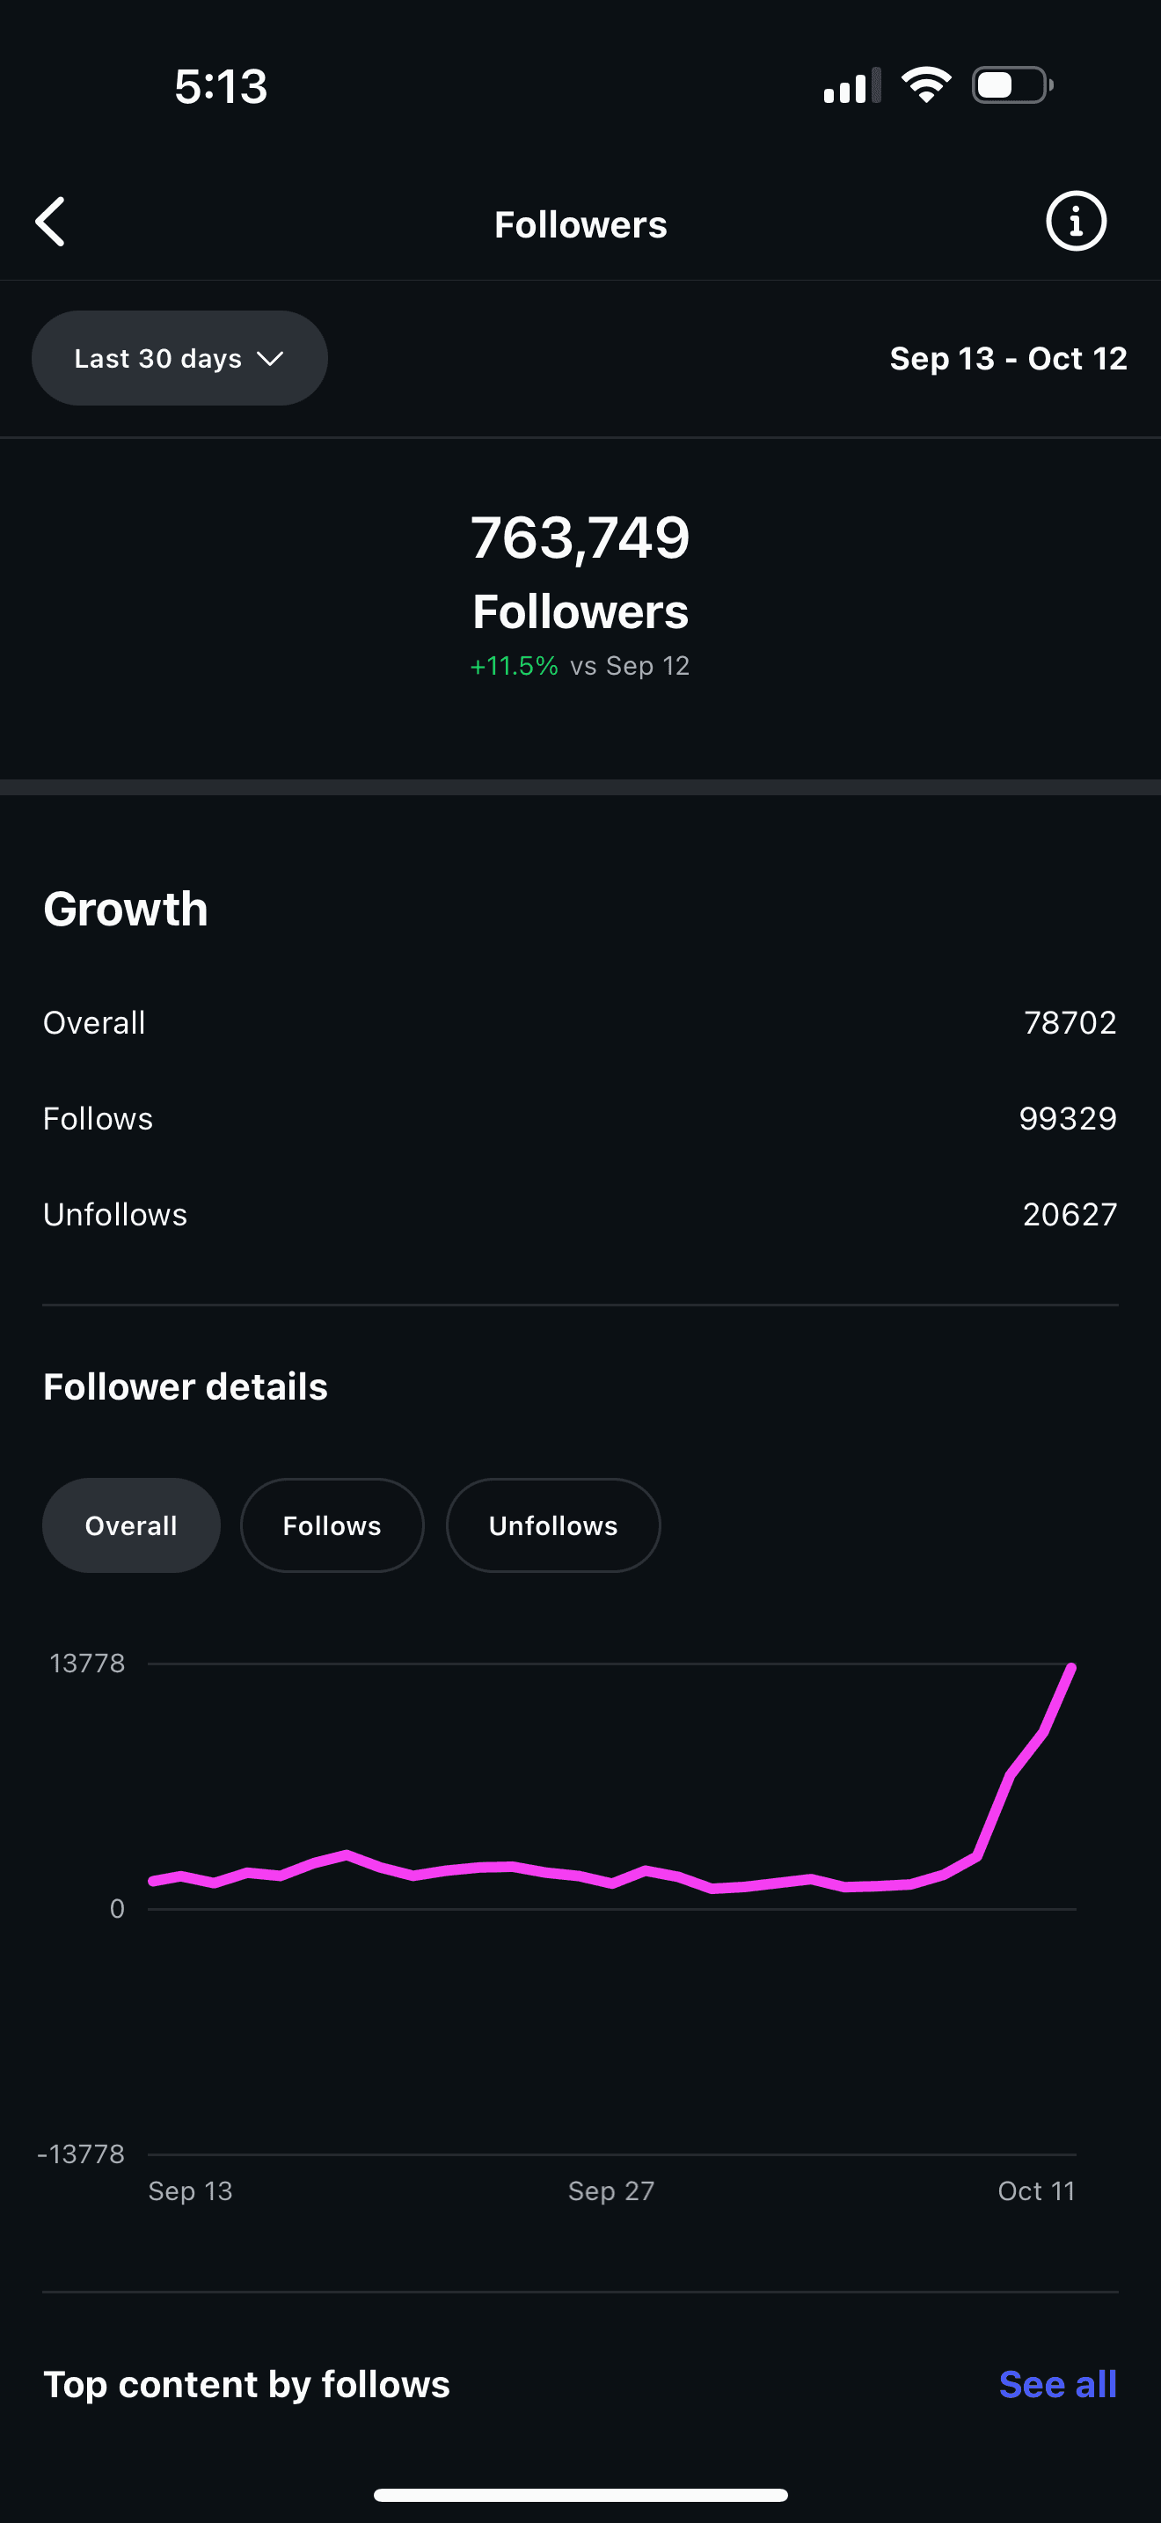
Task: Tap the 763,749 followers count
Action: pos(580,538)
